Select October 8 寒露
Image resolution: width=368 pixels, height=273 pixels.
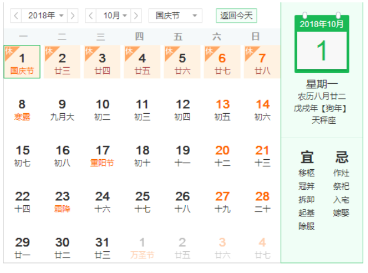tap(22, 110)
